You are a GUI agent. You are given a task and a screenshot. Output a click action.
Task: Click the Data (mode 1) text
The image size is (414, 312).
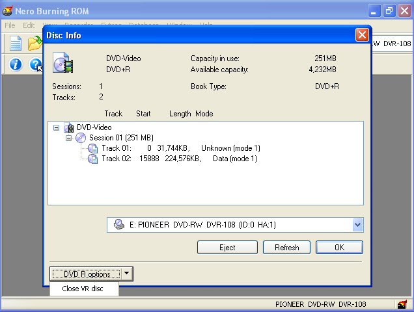tap(235, 159)
